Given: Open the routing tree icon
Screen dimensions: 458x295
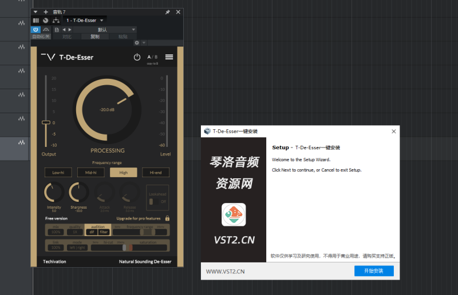Looking at the screenshot, I should 56,21.
